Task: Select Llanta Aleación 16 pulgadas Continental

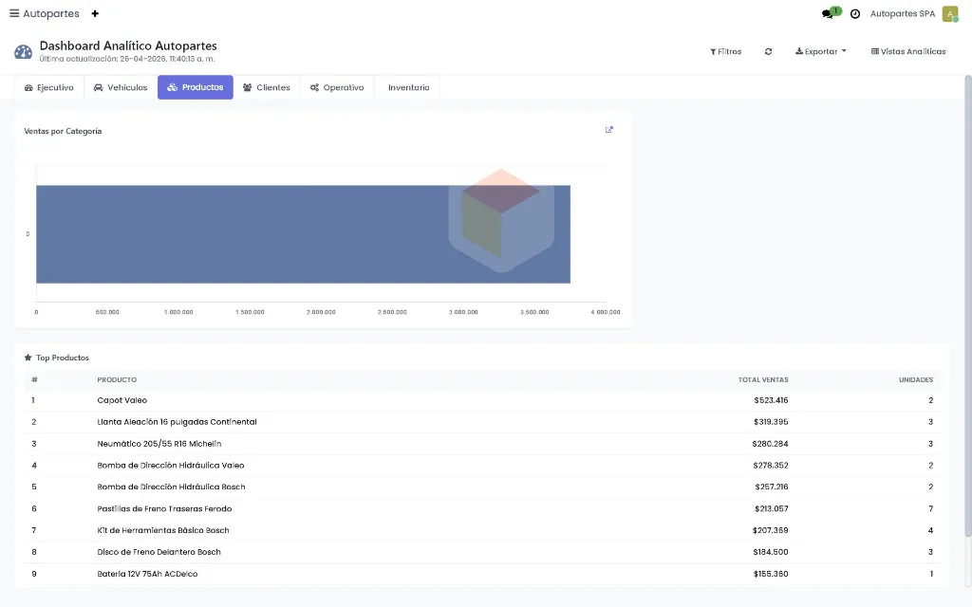Action: pyautogui.click(x=482, y=422)
